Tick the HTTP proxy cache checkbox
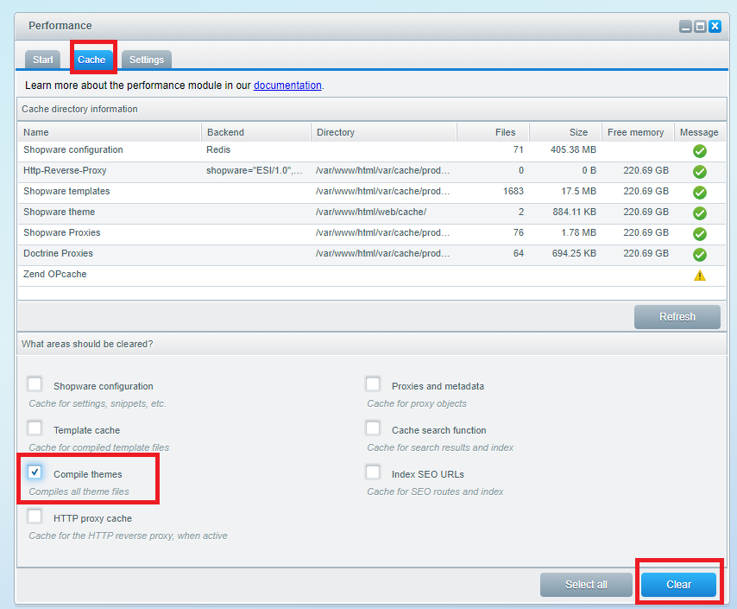Viewport: 737px width, 609px height. tap(35, 517)
